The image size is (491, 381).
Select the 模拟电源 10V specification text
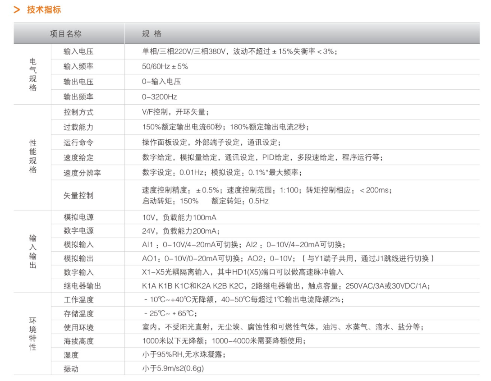coord(179,217)
